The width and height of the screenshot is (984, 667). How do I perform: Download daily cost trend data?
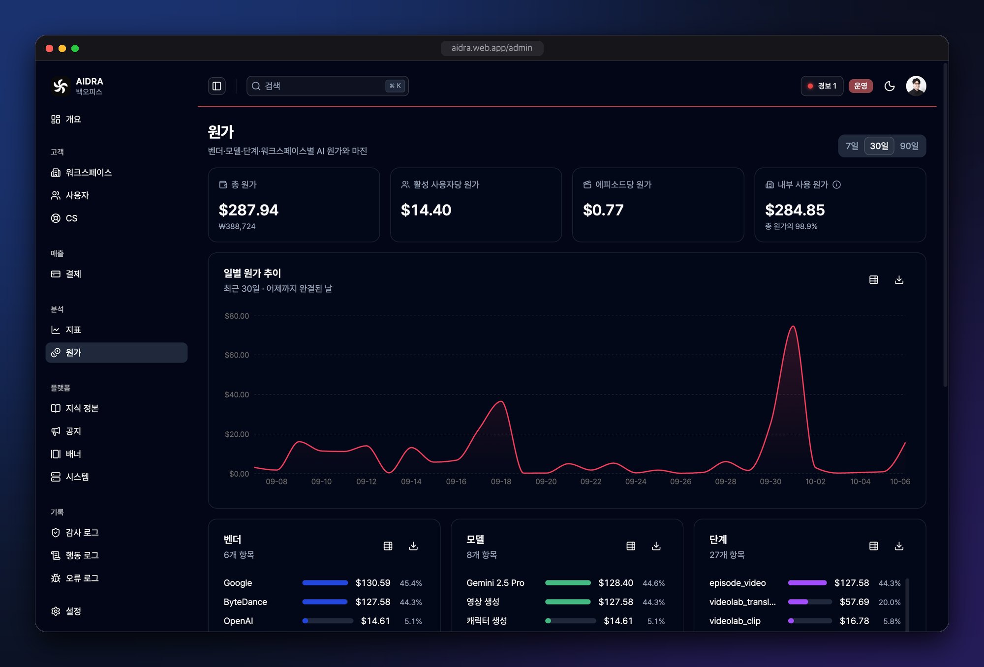click(899, 280)
